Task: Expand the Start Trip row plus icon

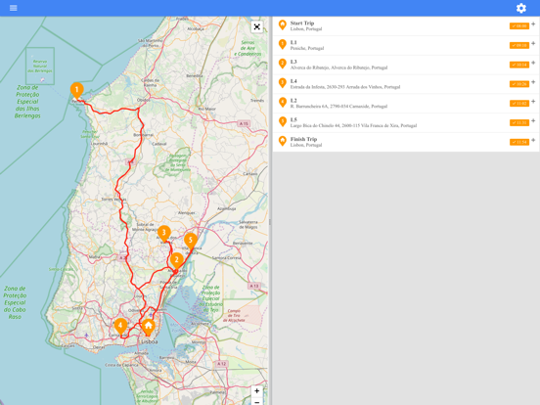Action: point(533,24)
